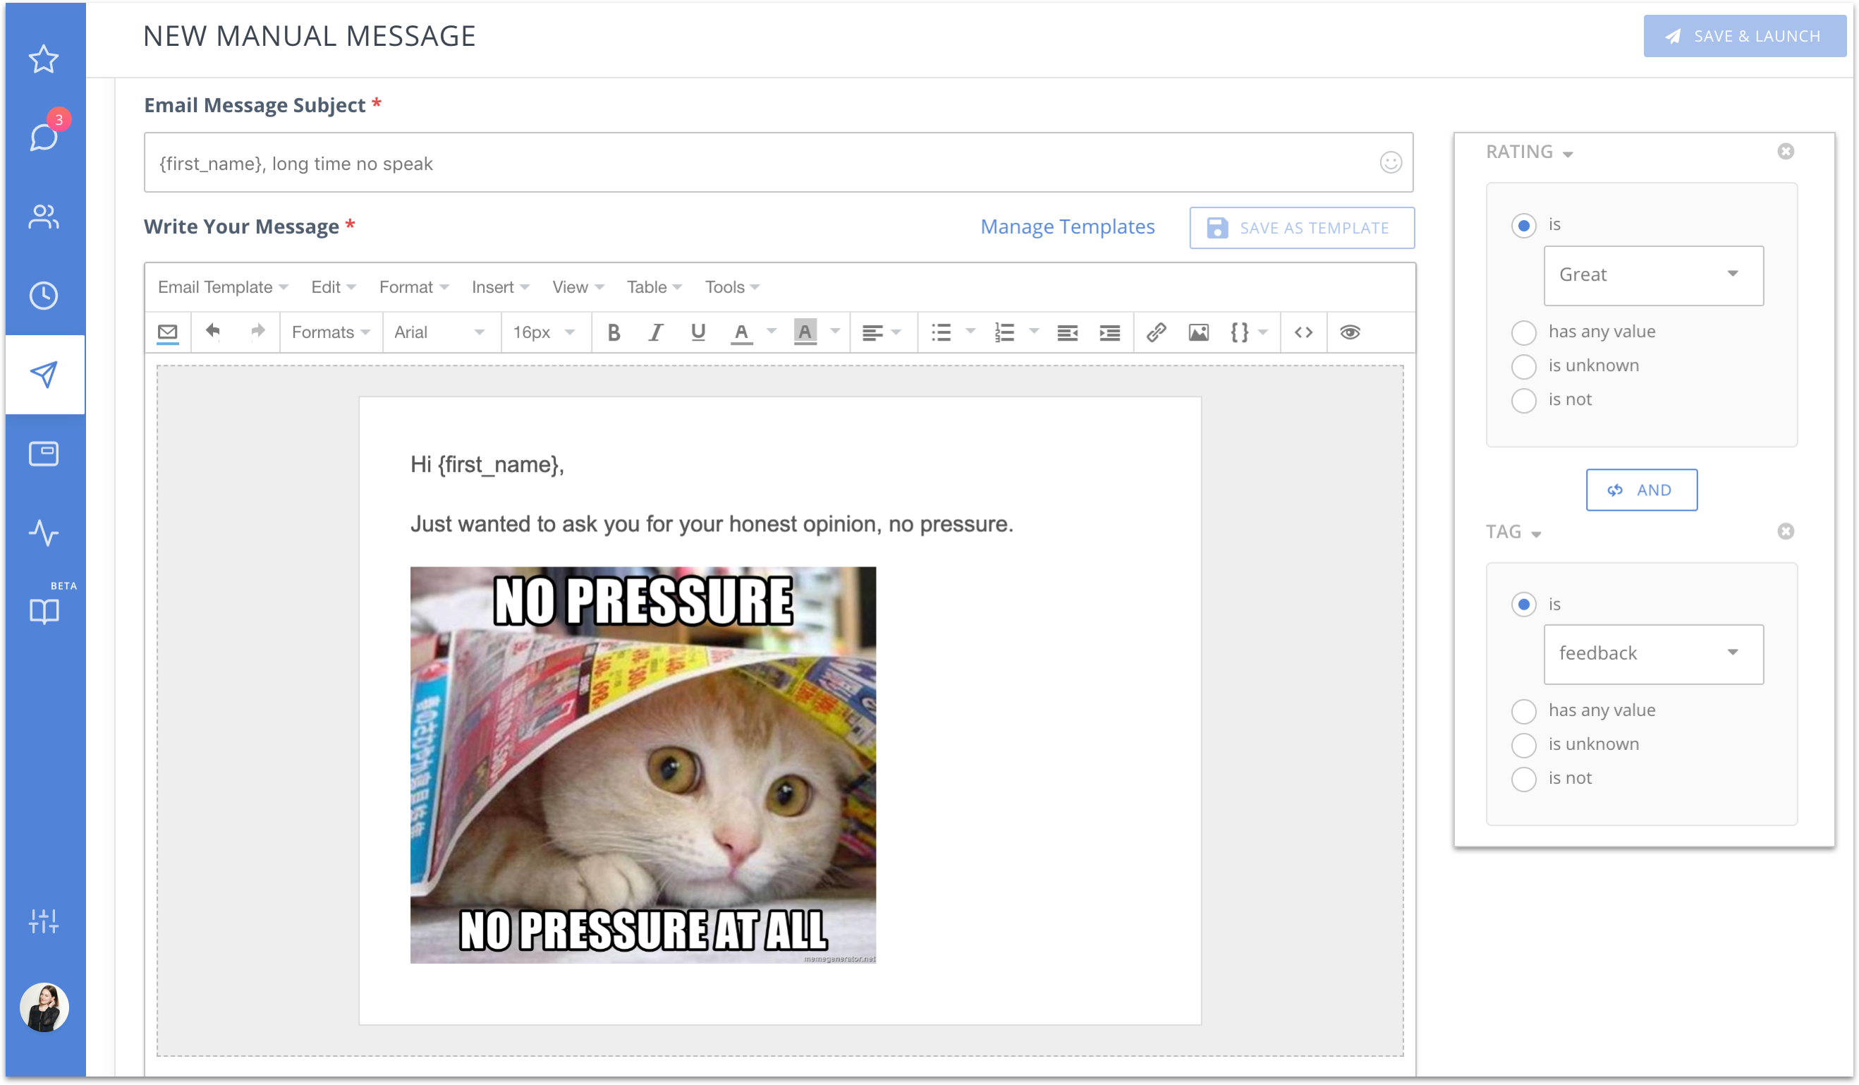The height and width of the screenshot is (1085, 1859).
Task: Open the text color dropdown arrow
Action: click(772, 332)
